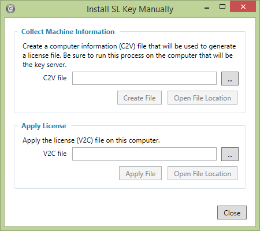The height and width of the screenshot is (231, 260).
Task: Click the Close button at the bottom
Action: (x=232, y=213)
